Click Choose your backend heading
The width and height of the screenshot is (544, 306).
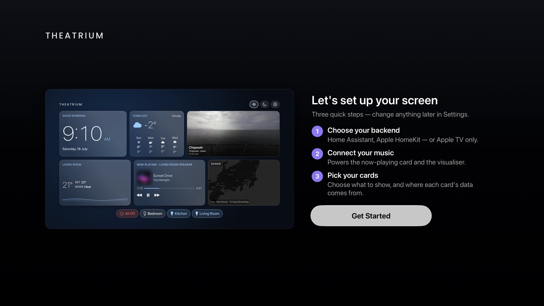[363, 130]
